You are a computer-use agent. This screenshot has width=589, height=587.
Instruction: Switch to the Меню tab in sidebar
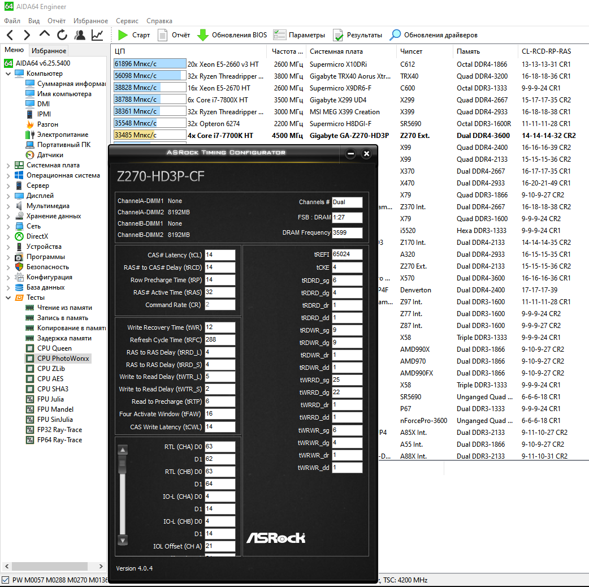click(14, 50)
